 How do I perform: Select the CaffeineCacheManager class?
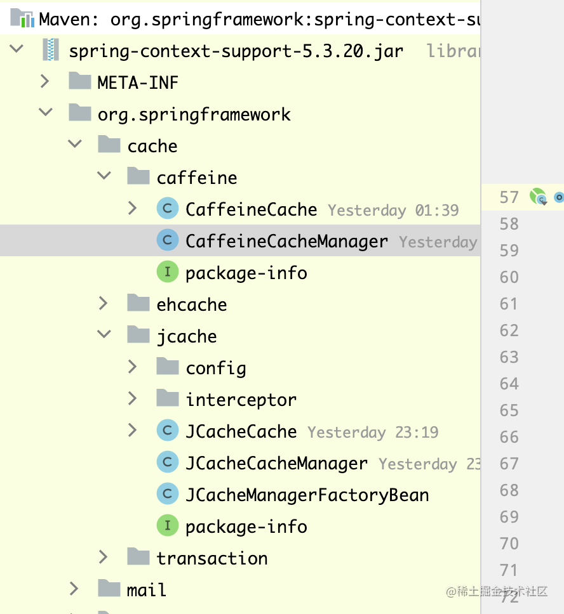click(x=286, y=240)
